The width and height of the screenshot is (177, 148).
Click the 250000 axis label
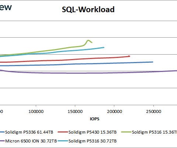tap(153, 111)
